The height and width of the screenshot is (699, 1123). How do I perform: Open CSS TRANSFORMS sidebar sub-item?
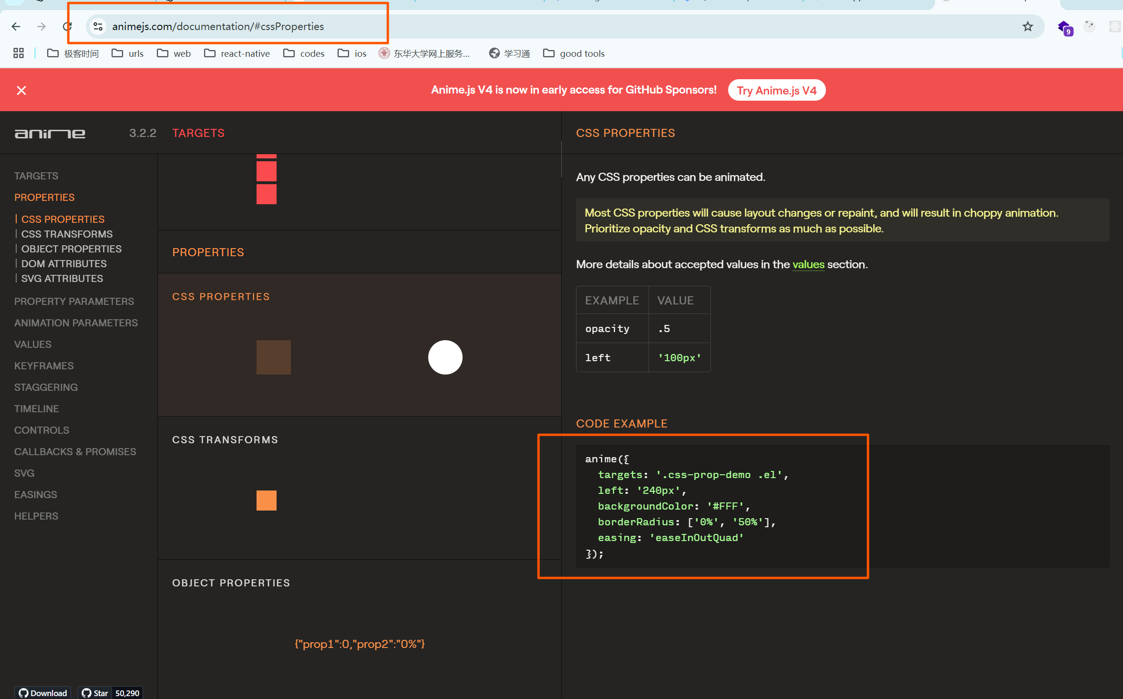click(x=67, y=234)
